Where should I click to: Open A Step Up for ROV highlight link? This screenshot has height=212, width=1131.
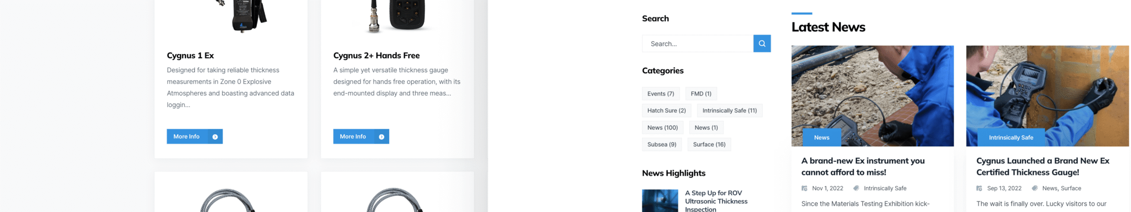(716, 201)
